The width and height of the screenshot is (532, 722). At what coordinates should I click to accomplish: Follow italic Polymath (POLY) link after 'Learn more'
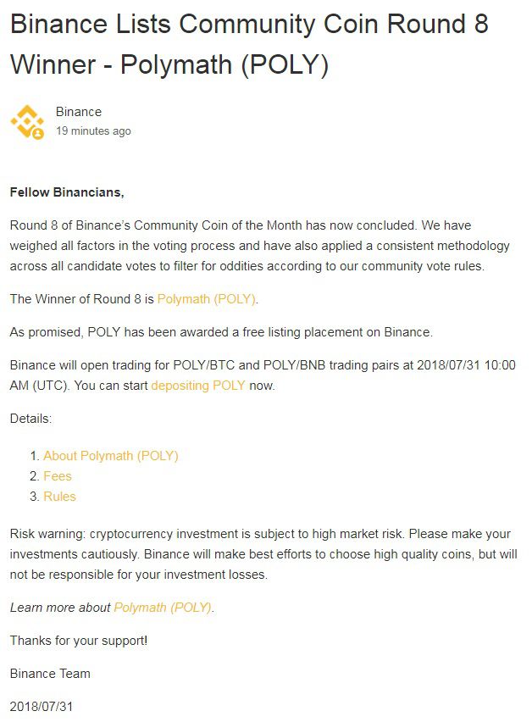(163, 608)
